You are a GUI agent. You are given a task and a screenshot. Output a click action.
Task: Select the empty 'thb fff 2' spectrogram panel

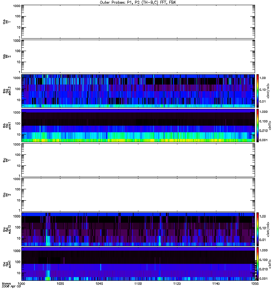(x=138, y=56)
